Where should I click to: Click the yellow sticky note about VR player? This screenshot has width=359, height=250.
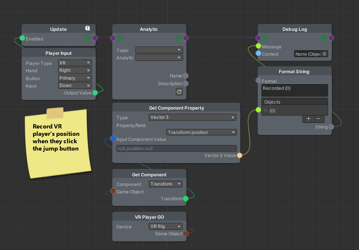[x=58, y=143]
